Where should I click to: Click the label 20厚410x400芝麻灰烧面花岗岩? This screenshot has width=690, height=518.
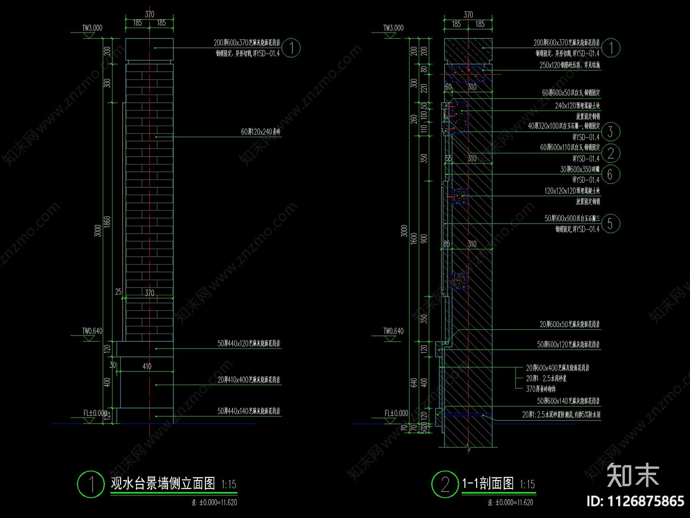[x=249, y=380]
